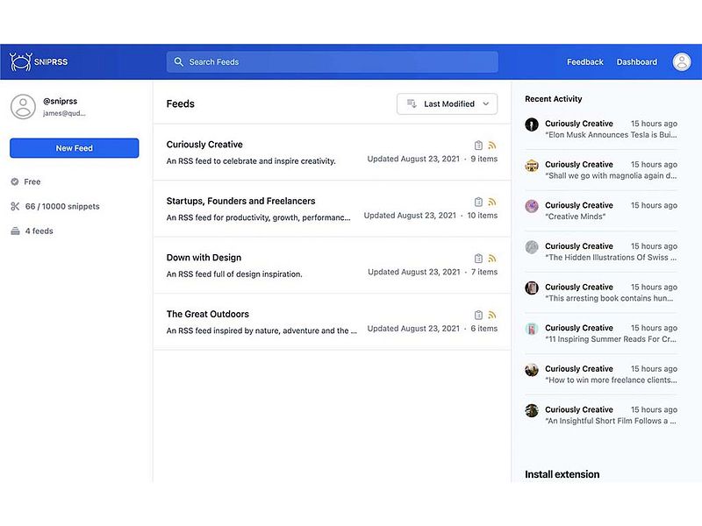Open activity thumbnail for This arresting book contains

532,288
